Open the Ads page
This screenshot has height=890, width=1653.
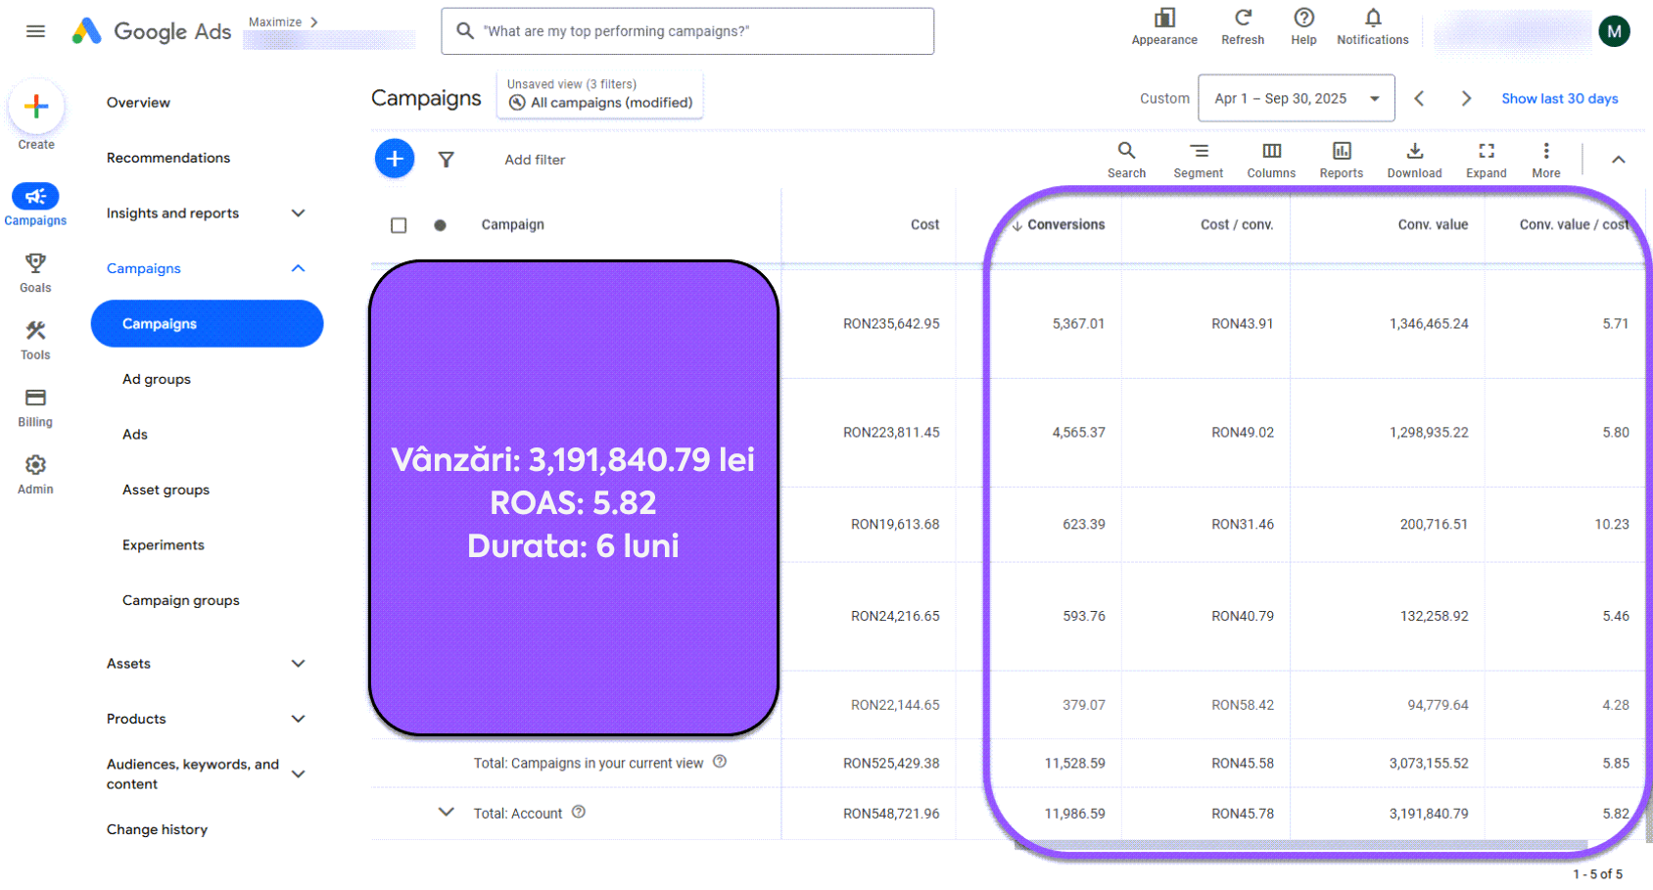(135, 435)
